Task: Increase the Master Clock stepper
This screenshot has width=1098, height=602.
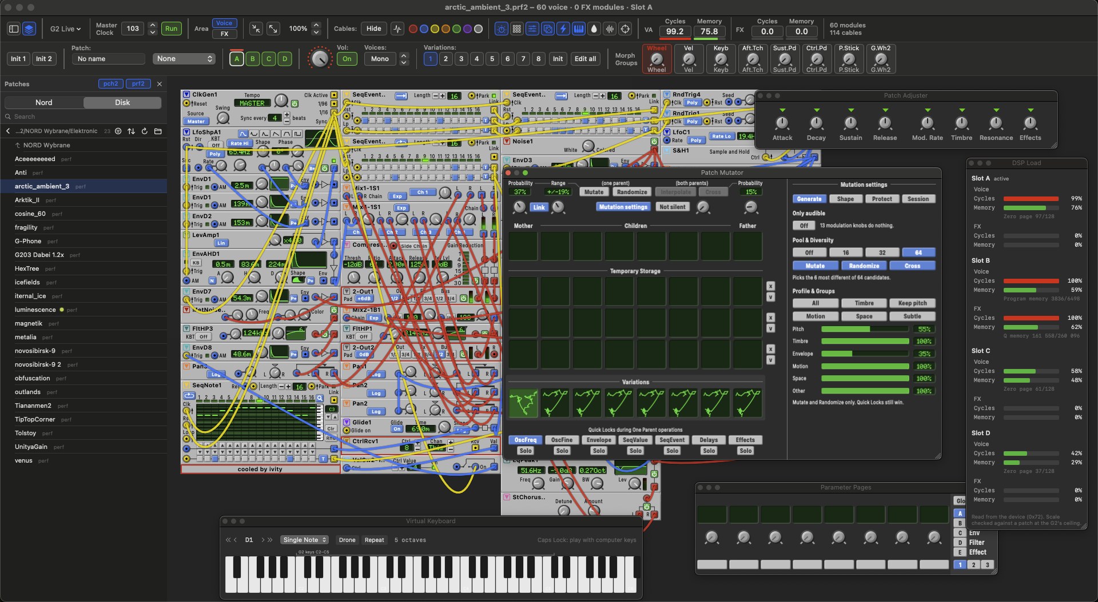Action: click(x=152, y=25)
